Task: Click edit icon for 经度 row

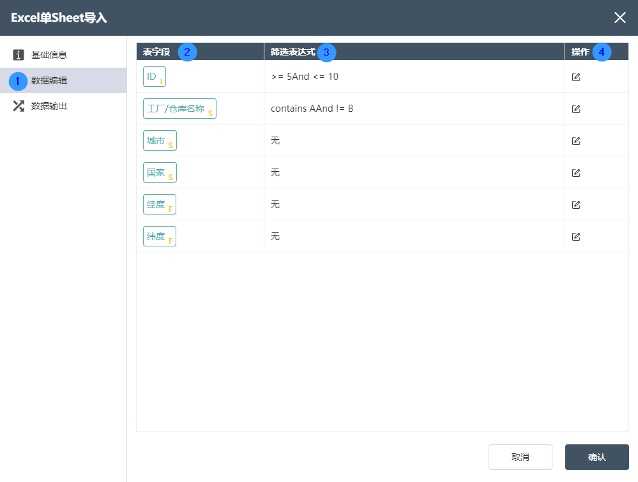Action: (x=576, y=204)
